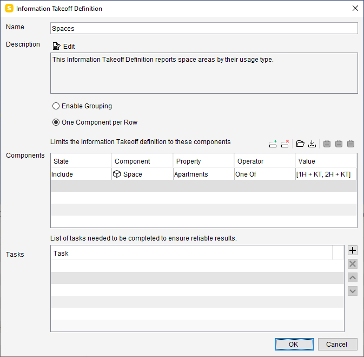364x357 pixels.
Task: Click the X icon to delete task
Action: pyautogui.click(x=353, y=264)
